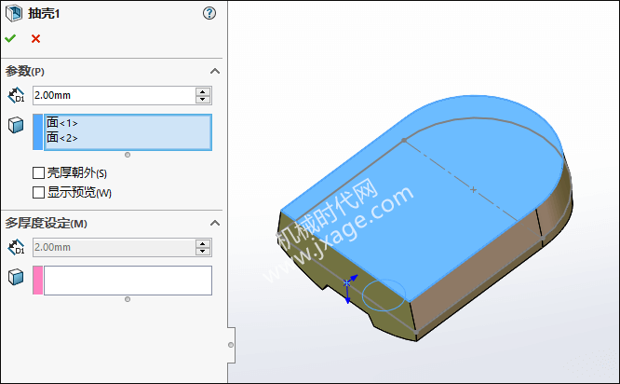620x384 pixels.
Task: Click the disabled 2.00mm multi-thickness field
Action: (x=114, y=247)
